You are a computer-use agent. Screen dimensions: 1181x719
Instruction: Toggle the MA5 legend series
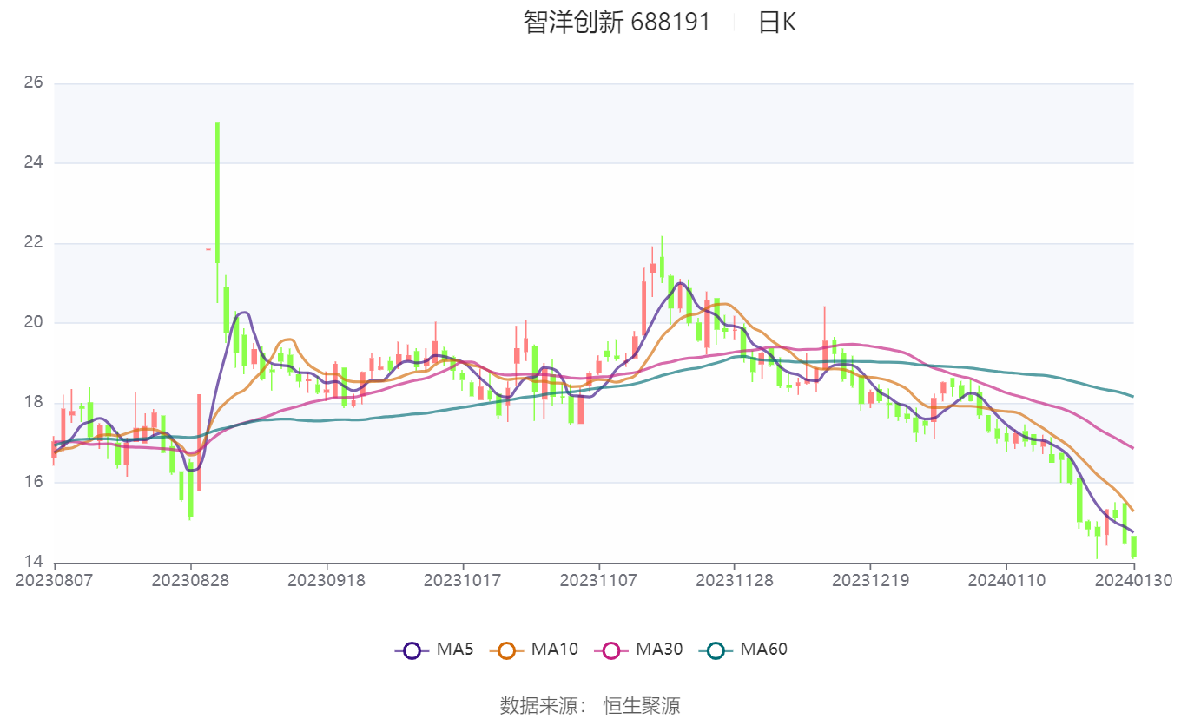coord(434,649)
